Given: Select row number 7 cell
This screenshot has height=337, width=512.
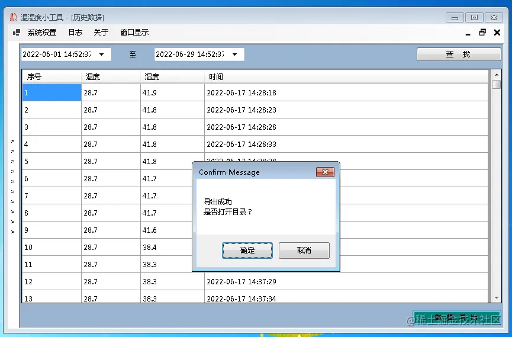Looking at the screenshot, I should point(51,196).
